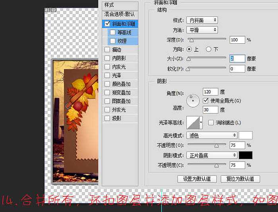Select direction 上 radio button
The image size is (278, 212).
coord(189,49)
